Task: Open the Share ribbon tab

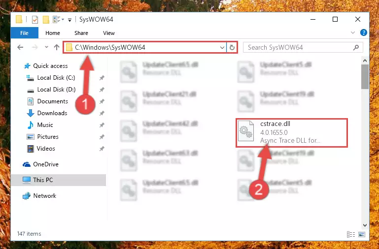Action: click(81, 33)
